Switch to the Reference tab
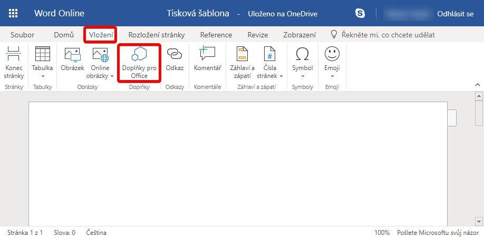This screenshot has width=484, height=238. click(x=216, y=35)
